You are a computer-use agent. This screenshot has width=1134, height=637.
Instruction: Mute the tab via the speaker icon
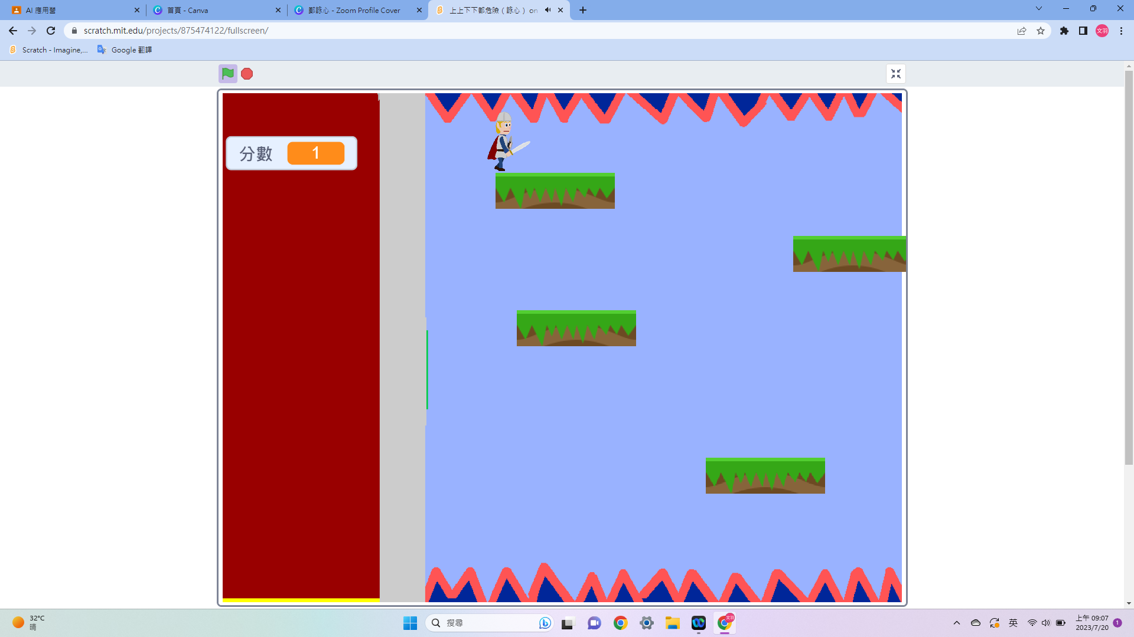coord(548,10)
